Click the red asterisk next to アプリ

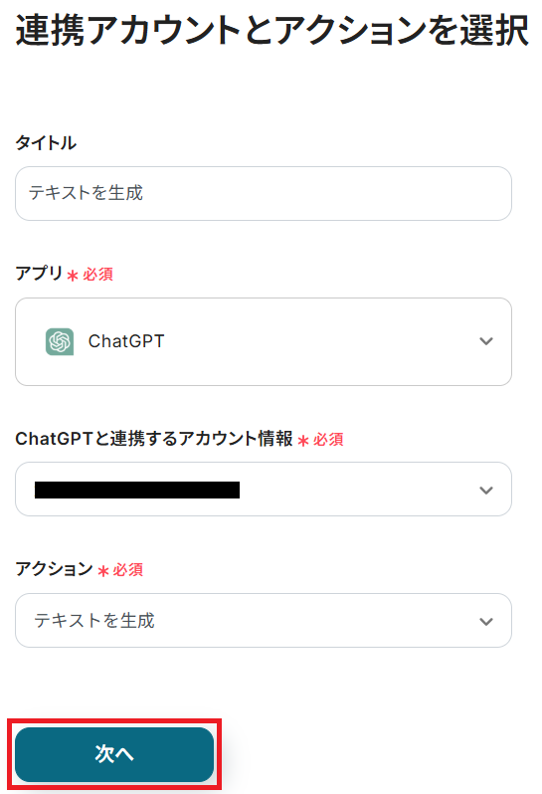click(73, 276)
